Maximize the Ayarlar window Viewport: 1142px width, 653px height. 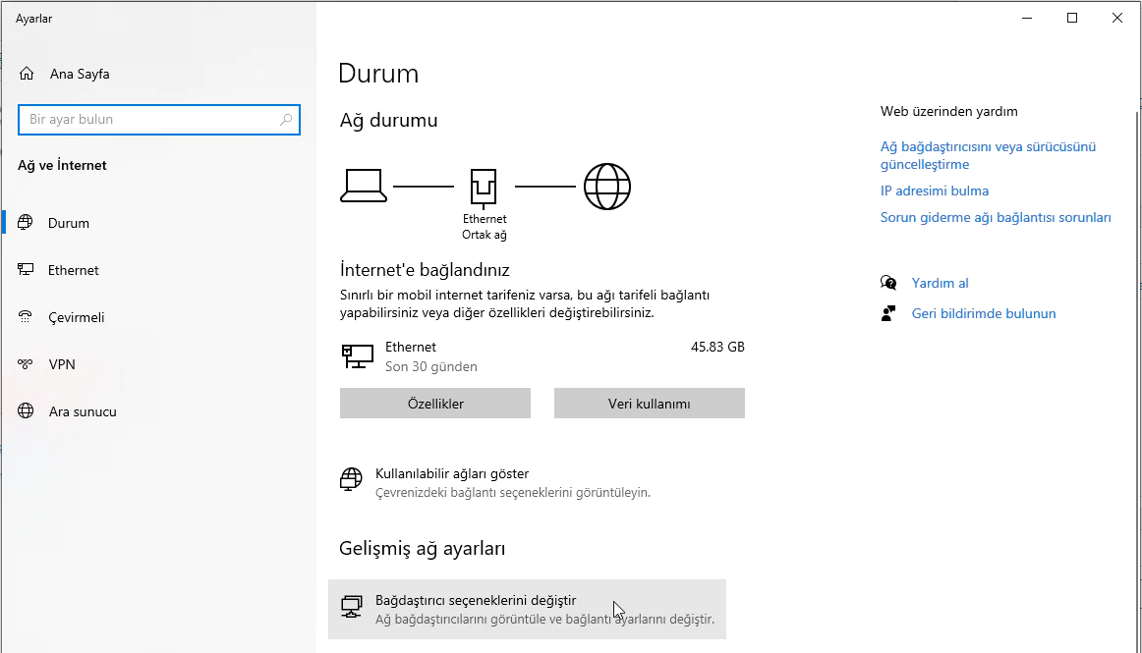point(1072,19)
